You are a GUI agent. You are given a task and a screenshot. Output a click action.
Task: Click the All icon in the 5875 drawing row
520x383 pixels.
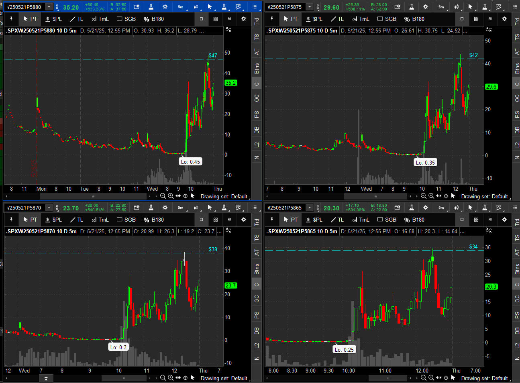point(490,19)
